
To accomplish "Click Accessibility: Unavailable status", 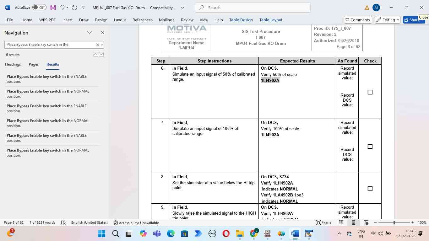I will click(136, 222).
